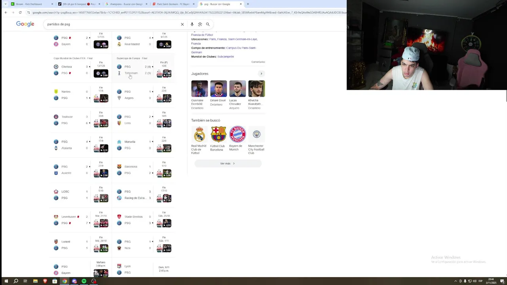
Task: Open OBS Studio from the taskbar
Action: pyautogui.click(x=94, y=281)
